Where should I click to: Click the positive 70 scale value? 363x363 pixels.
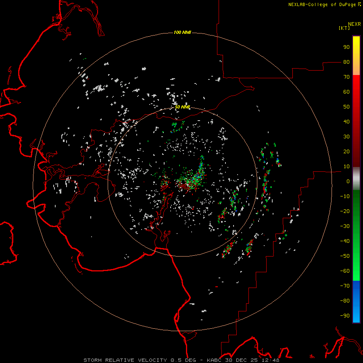pos(346,77)
